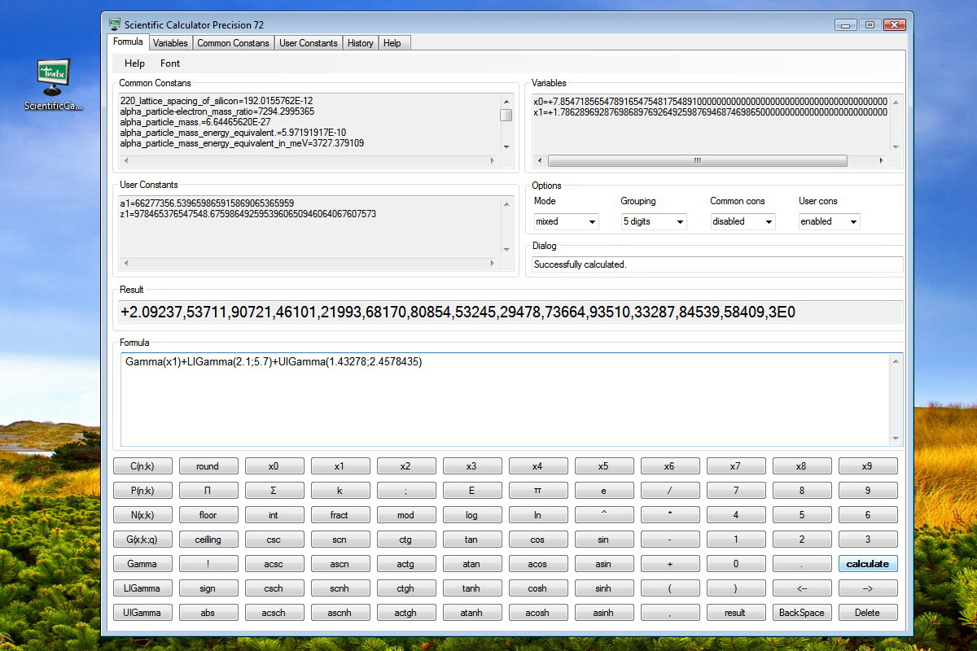
Task: Insert the acosh function
Action: [x=538, y=613]
